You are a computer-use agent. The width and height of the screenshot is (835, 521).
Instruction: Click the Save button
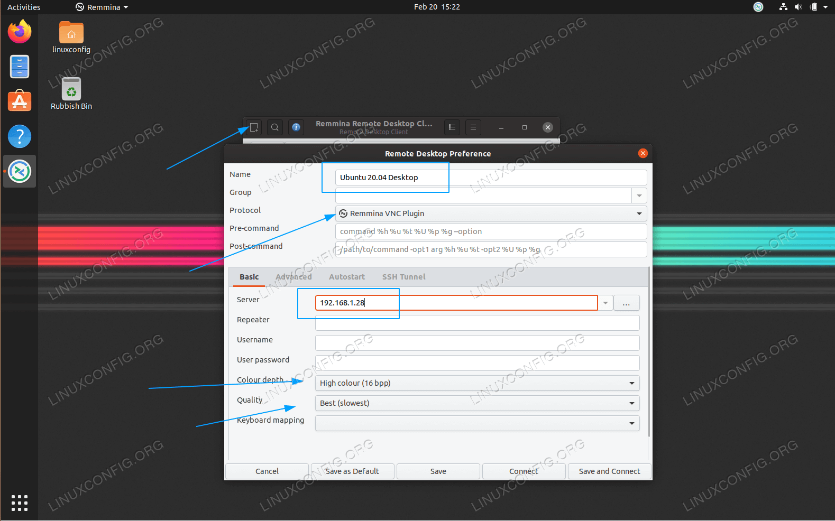tap(438, 471)
